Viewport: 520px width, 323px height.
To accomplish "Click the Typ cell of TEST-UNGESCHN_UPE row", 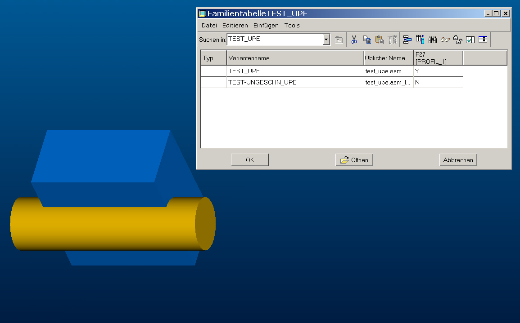I will (x=213, y=82).
